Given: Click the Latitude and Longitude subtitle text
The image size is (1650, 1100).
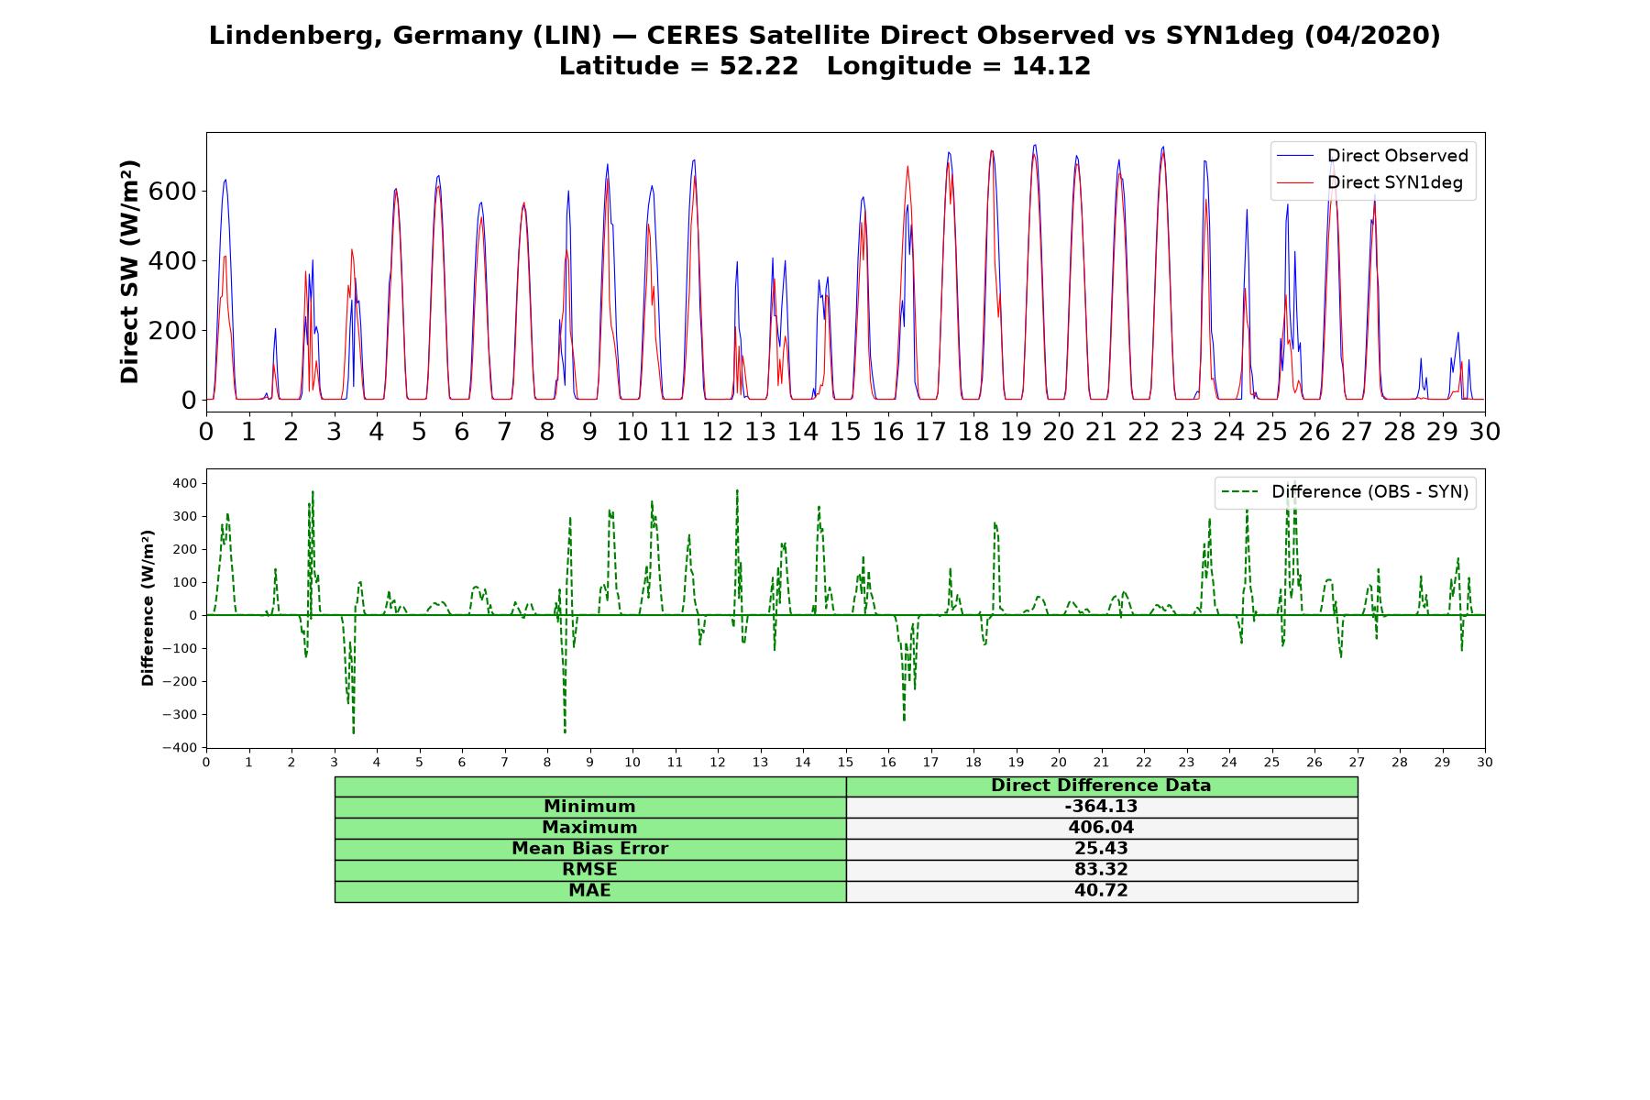Looking at the screenshot, I should tap(825, 66).
